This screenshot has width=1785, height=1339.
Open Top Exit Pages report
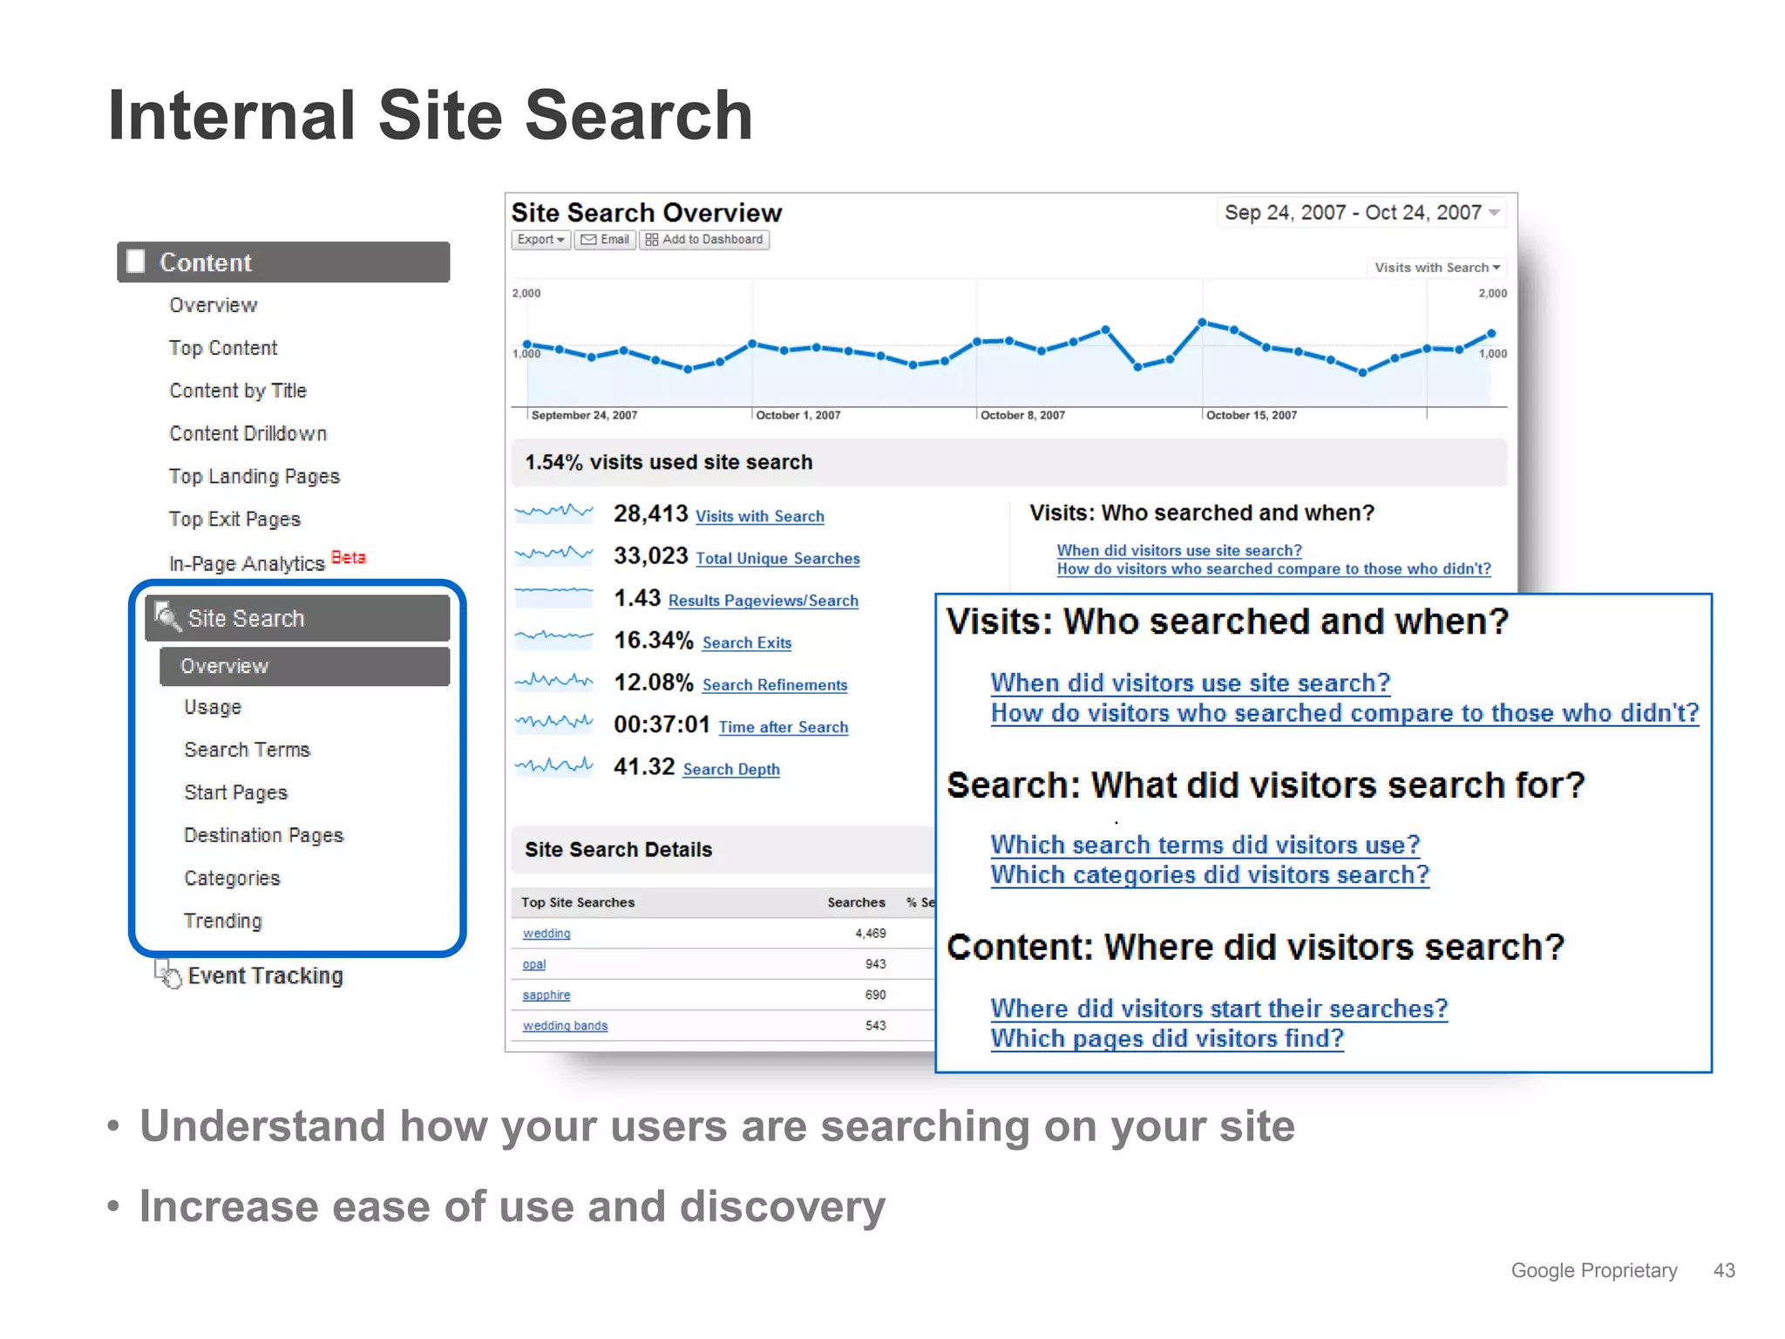tap(235, 519)
